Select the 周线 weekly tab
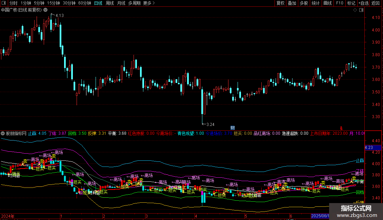This screenshot has width=383, height=220. [110, 3]
